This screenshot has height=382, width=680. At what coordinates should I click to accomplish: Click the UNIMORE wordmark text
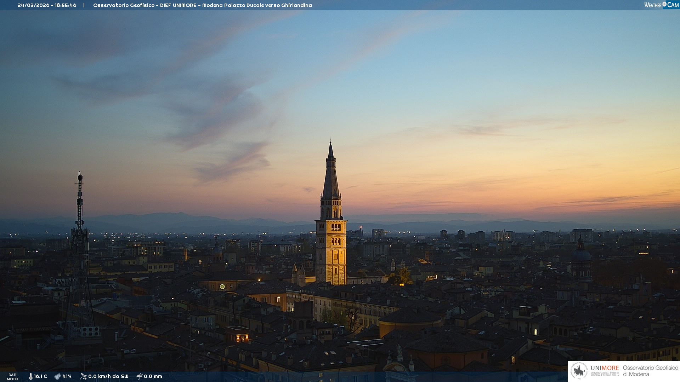[605, 368]
